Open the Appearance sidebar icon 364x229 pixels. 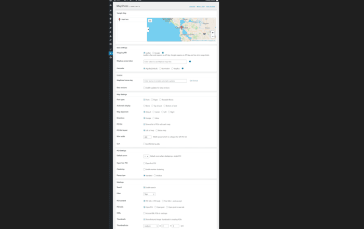click(x=110, y=28)
